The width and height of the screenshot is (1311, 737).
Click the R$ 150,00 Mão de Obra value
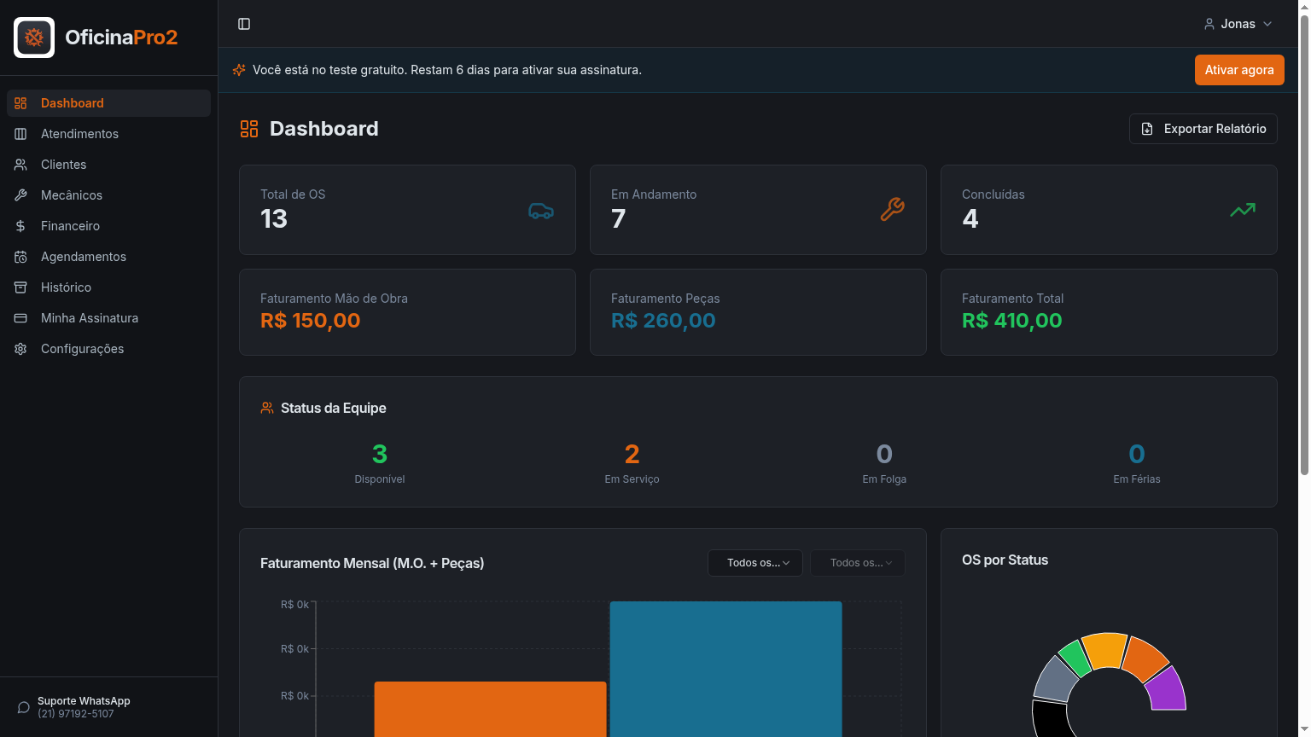tap(311, 321)
